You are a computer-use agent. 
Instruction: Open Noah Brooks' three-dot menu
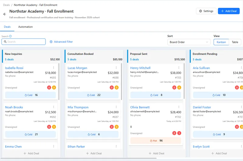pos(54,107)
